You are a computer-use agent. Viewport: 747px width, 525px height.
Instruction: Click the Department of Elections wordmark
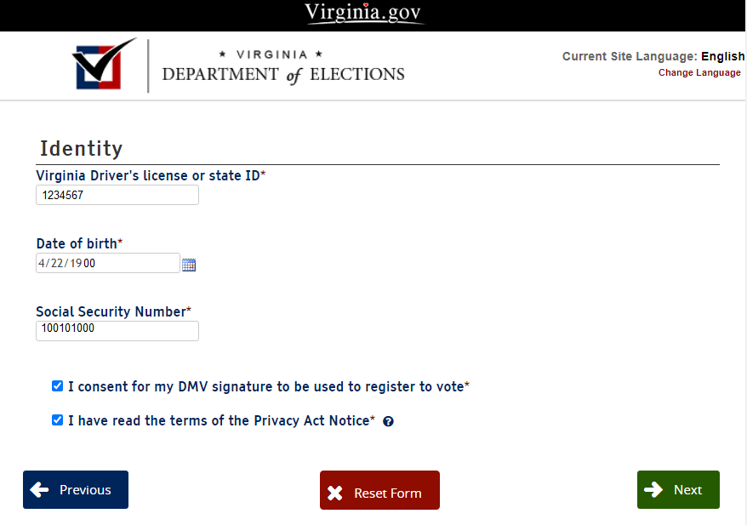(282, 67)
